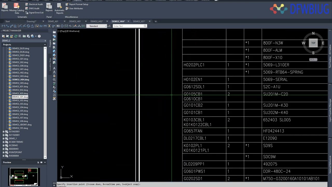Expand the IEEEDEMO project node
Image resolution: width=332 pixels, height=187 pixels.
click(3, 149)
